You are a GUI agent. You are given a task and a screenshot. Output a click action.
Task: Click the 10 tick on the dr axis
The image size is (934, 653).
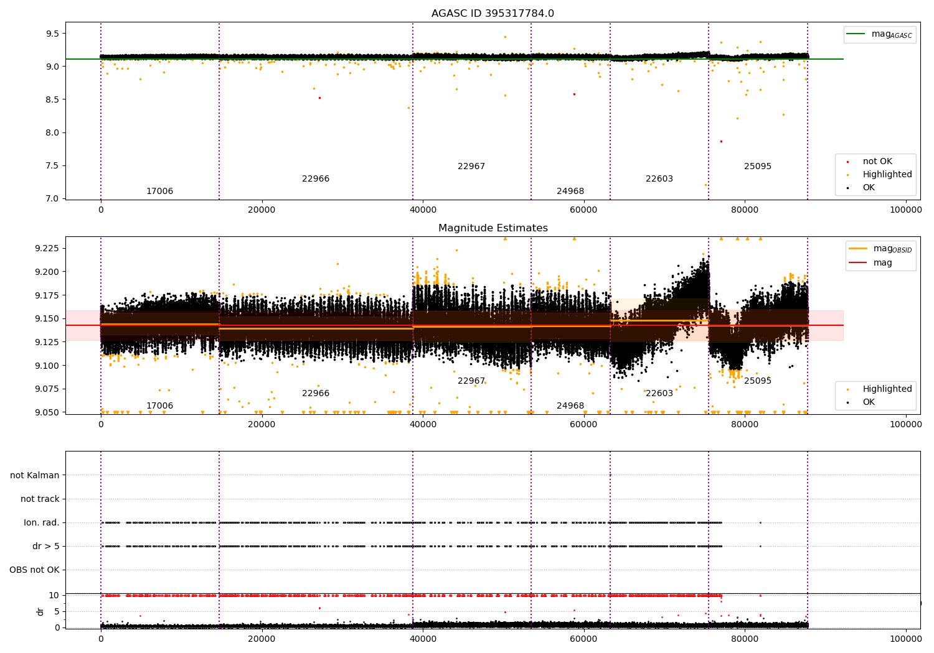click(54, 595)
